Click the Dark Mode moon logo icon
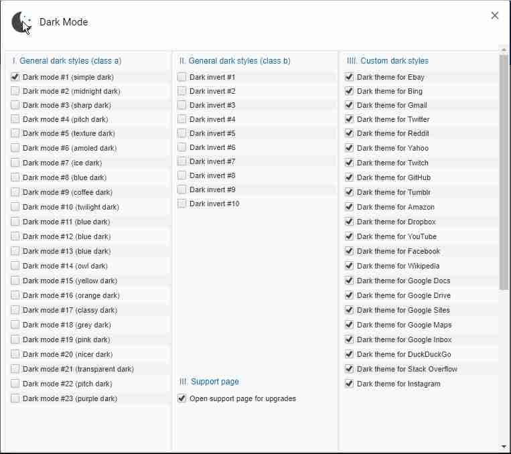511x454 pixels. tap(21, 22)
